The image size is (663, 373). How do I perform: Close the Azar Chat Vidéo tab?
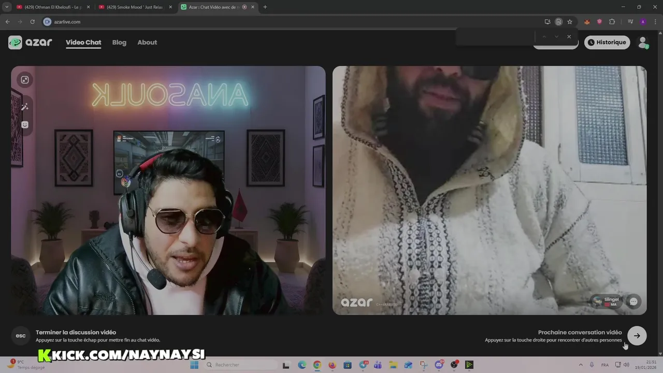(x=253, y=7)
